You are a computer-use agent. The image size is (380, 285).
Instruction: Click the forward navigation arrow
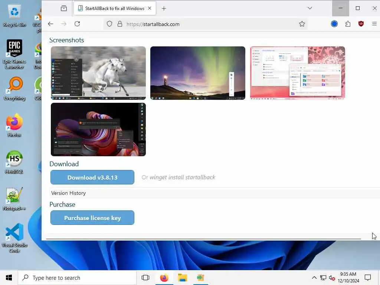pyautogui.click(x=64, y=24)
